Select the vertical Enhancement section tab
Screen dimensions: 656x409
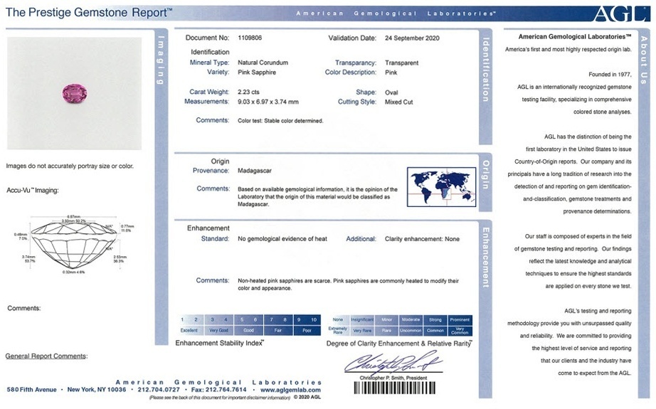click(485, 257)
